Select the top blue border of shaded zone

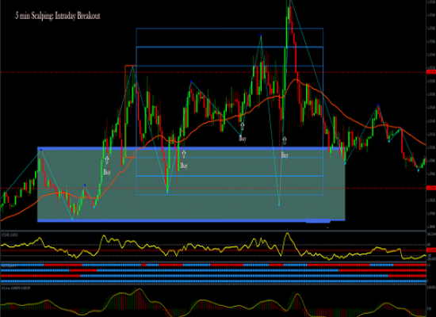[191, 149]
